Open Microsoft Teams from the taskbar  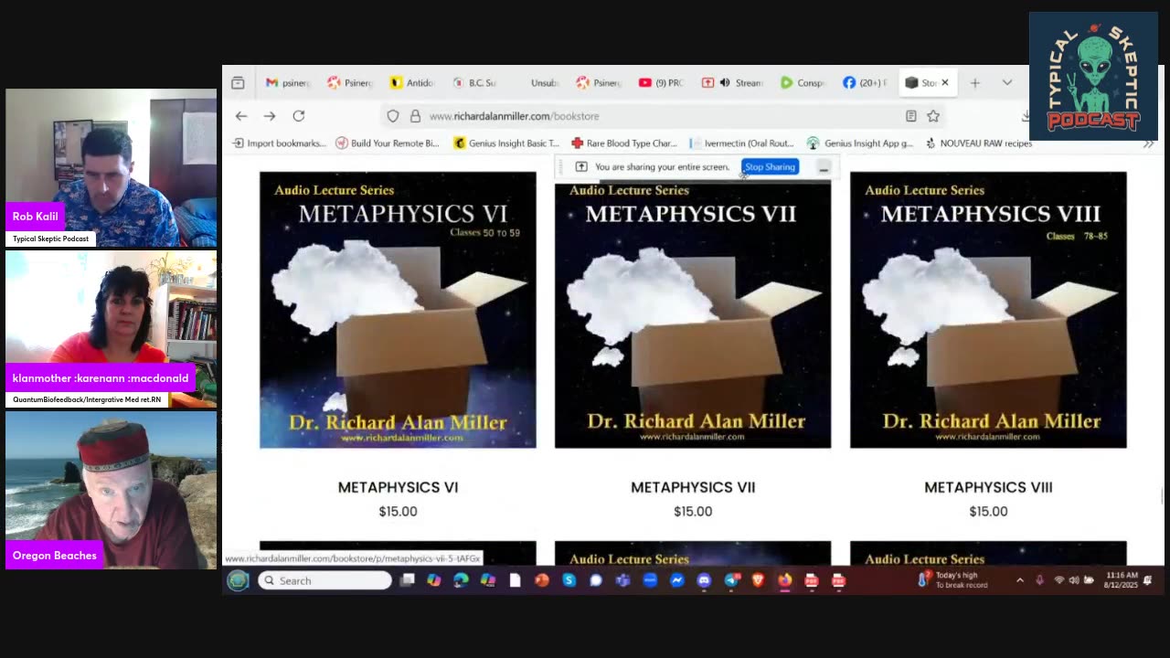[x=622, y=580]
